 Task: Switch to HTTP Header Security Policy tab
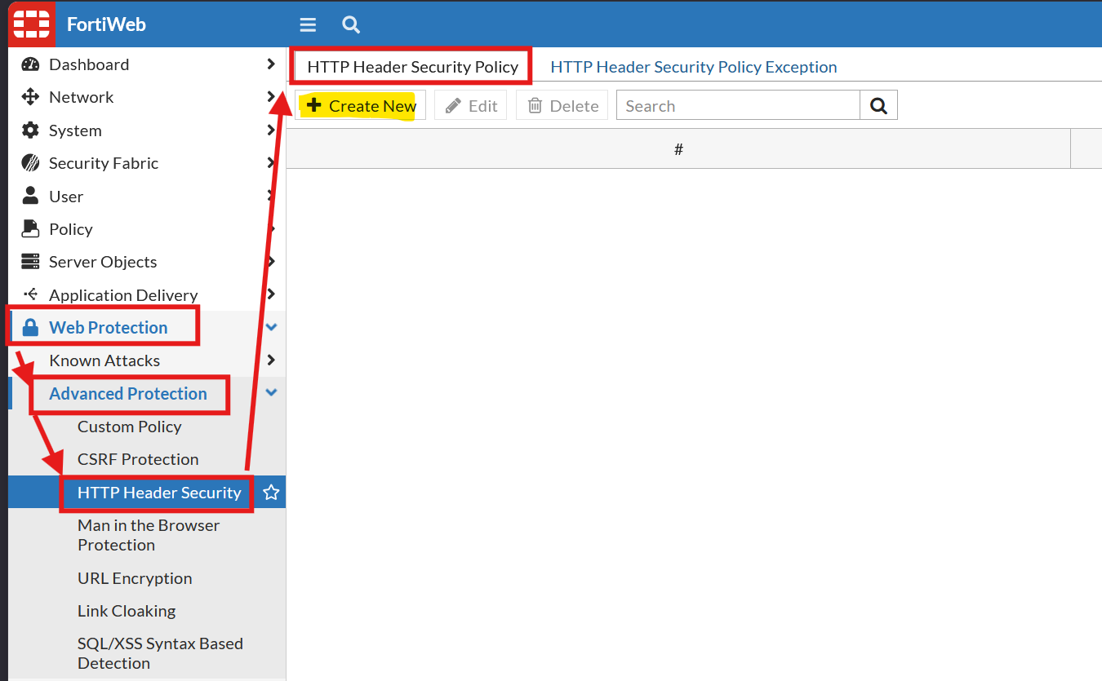pos(413,67)
